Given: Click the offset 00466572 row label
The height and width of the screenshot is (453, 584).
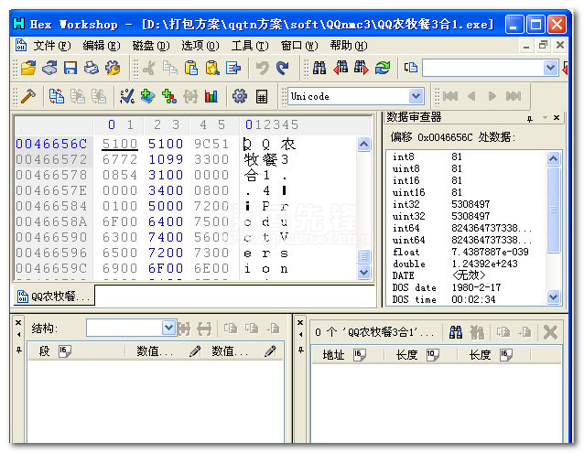Looking at the screenshot, I should click(51, 159).
